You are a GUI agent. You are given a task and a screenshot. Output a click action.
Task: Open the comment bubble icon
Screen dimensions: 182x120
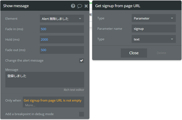(80, 6)
